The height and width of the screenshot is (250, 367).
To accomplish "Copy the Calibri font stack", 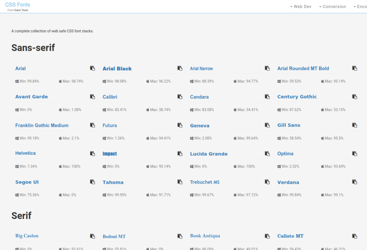I will [180, 97].
